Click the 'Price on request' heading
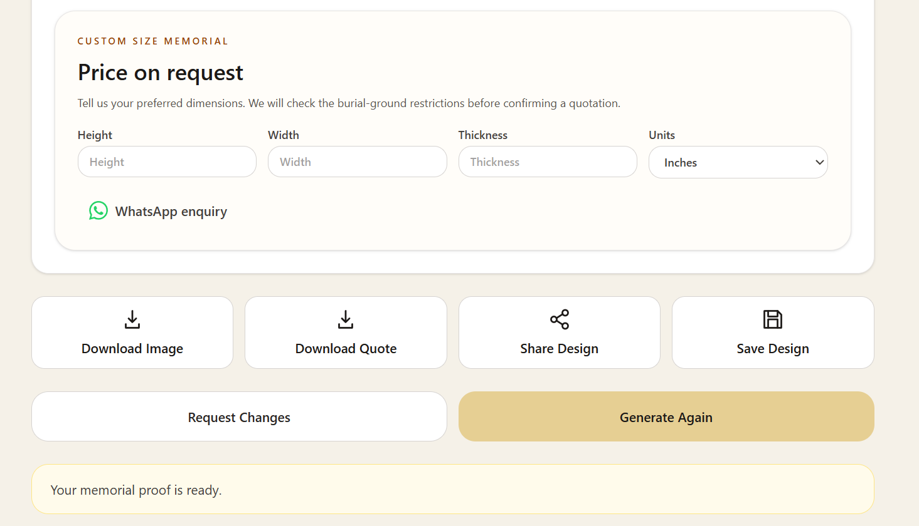The width and height of the screenshot is (919, 526). click(x=161, y=73)
